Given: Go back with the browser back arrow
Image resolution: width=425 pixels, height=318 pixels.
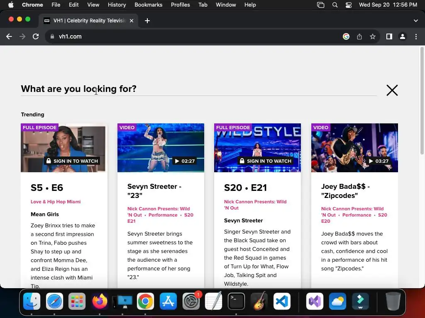Looking at the screenshot, I should point(9,36).
